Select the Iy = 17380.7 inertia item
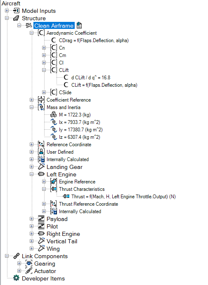 80,130
